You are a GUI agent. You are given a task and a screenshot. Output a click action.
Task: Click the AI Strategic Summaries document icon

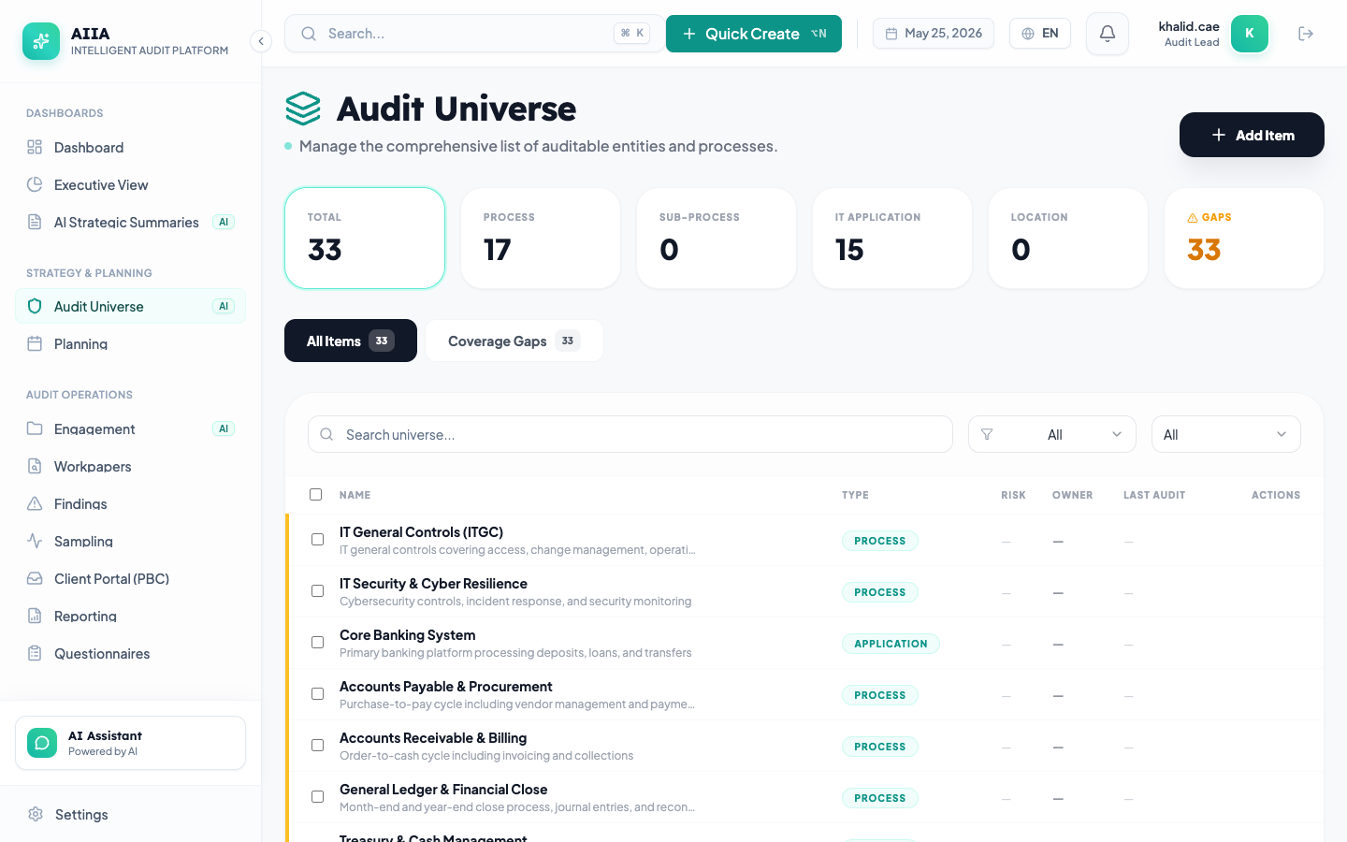(35, 222)
